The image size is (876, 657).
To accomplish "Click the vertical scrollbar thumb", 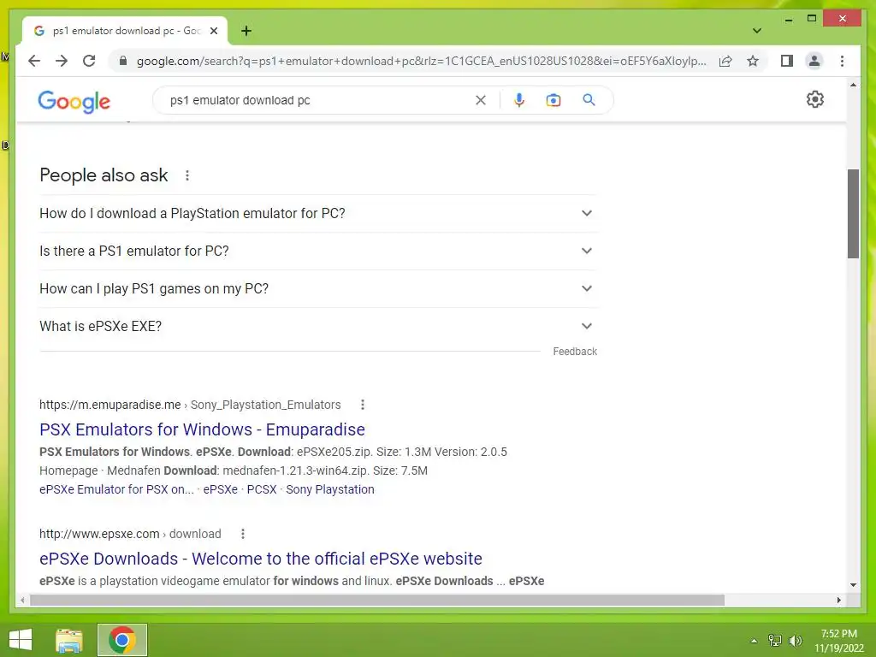I will 853,213.
